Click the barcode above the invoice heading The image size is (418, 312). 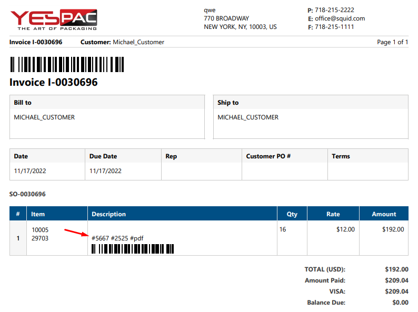67,64
